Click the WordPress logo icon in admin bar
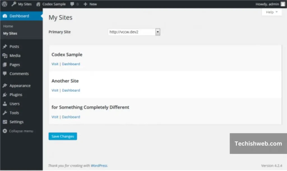This screenshot has height=171, width=287. click(4, 4)
